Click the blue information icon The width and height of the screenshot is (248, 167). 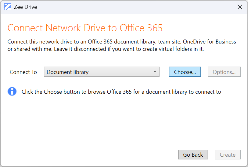click(12, 91)
